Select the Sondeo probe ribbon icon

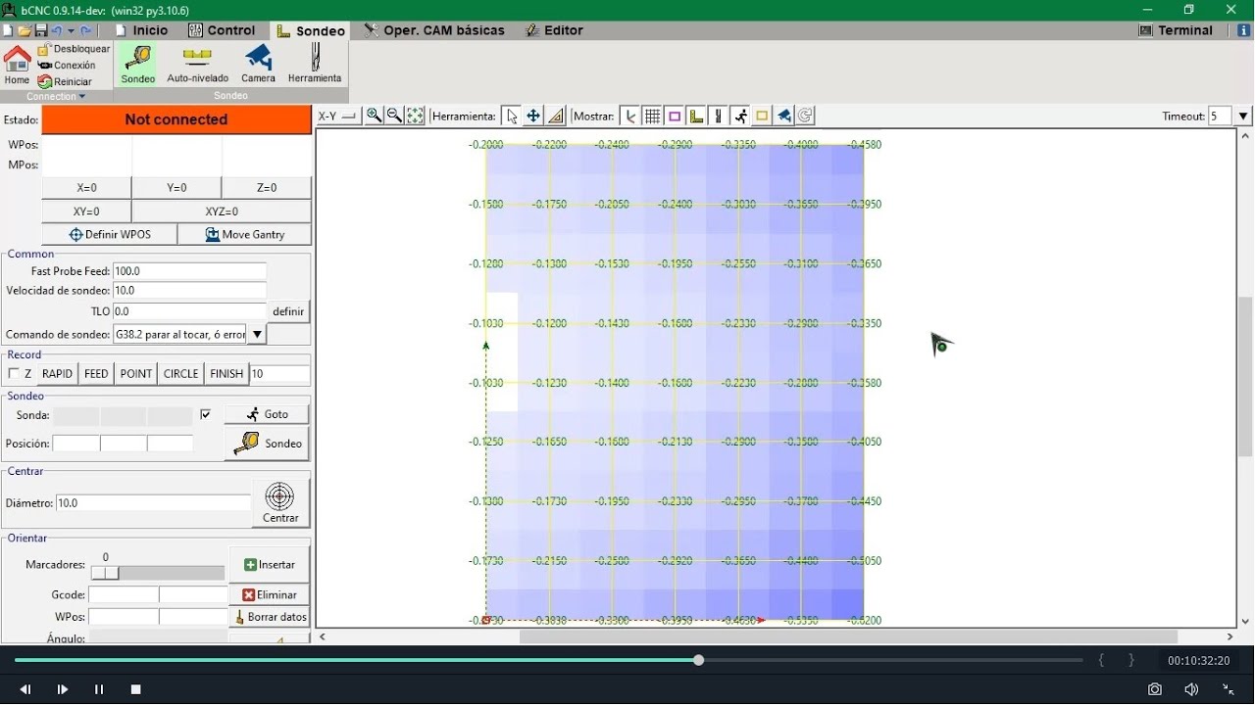pos(138,65)
